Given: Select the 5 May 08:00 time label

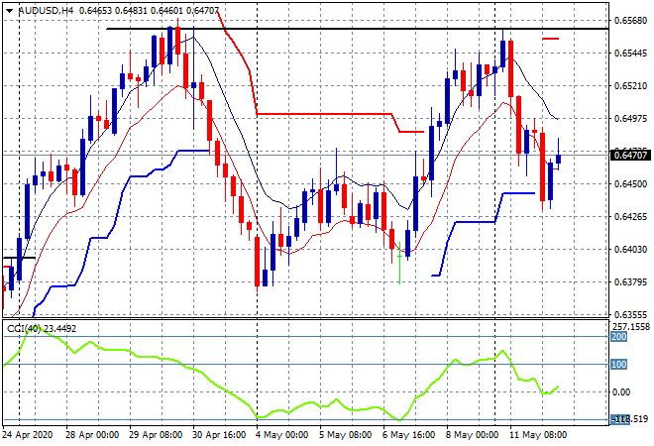Looking at the screenshot, I should tap(346, 435).
